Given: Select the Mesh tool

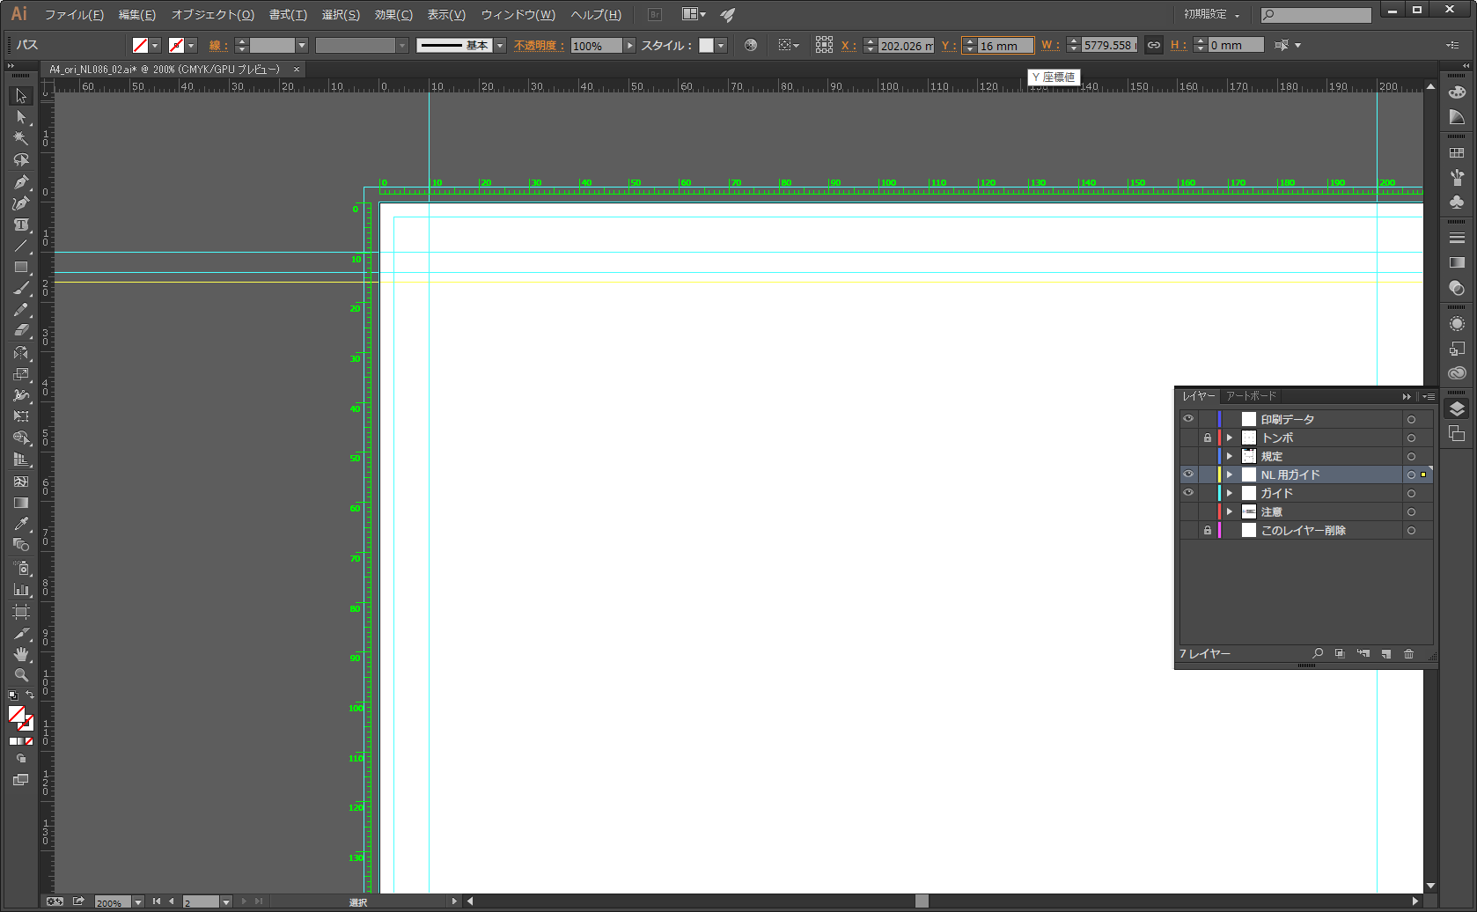Looking at the screenshot, I should pos(21,482).
